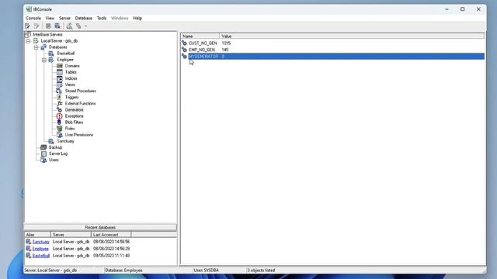Open the Console menu
This screenshot has height=279, width=497.
click(x=33, y=19)
